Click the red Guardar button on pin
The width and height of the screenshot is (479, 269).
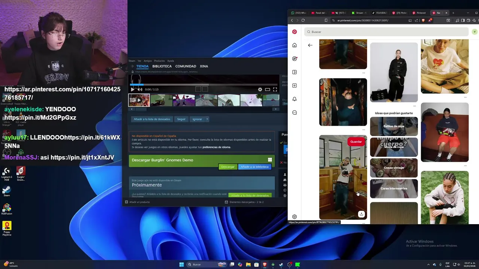tap(356, 142)
